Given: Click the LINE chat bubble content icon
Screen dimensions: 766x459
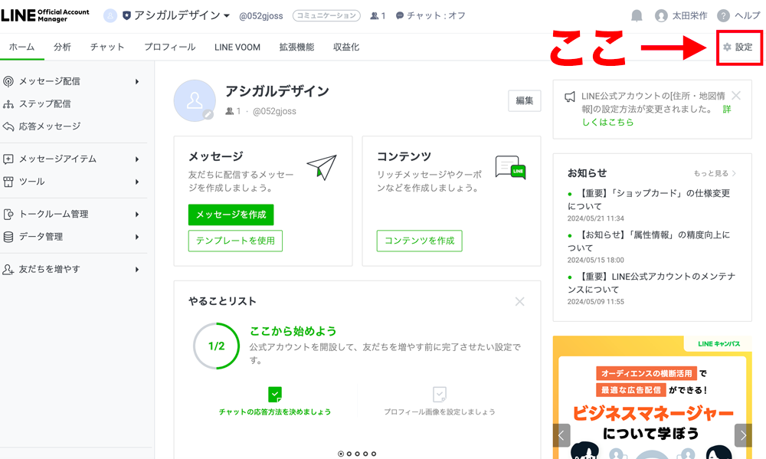Looking at the screenshot, I should 510,168.
